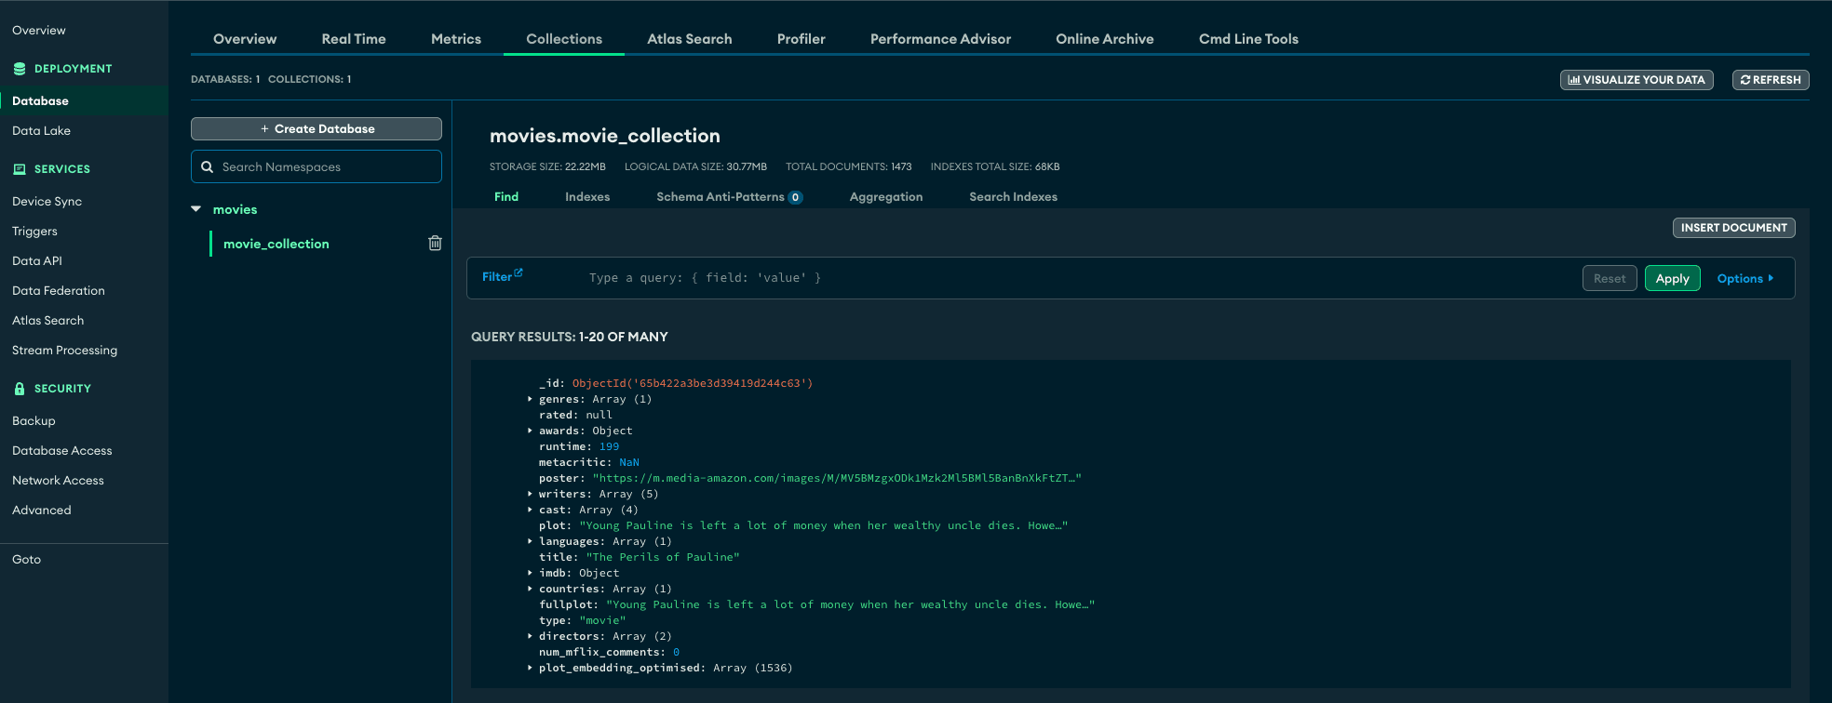Open the Search Indexes sub-tab
This screenshot has height=703, width=1832.
1013,197
